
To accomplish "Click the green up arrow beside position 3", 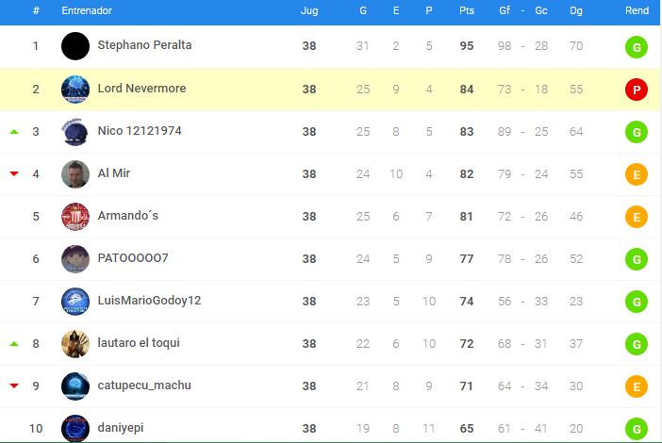I will [x=14, y=132].
